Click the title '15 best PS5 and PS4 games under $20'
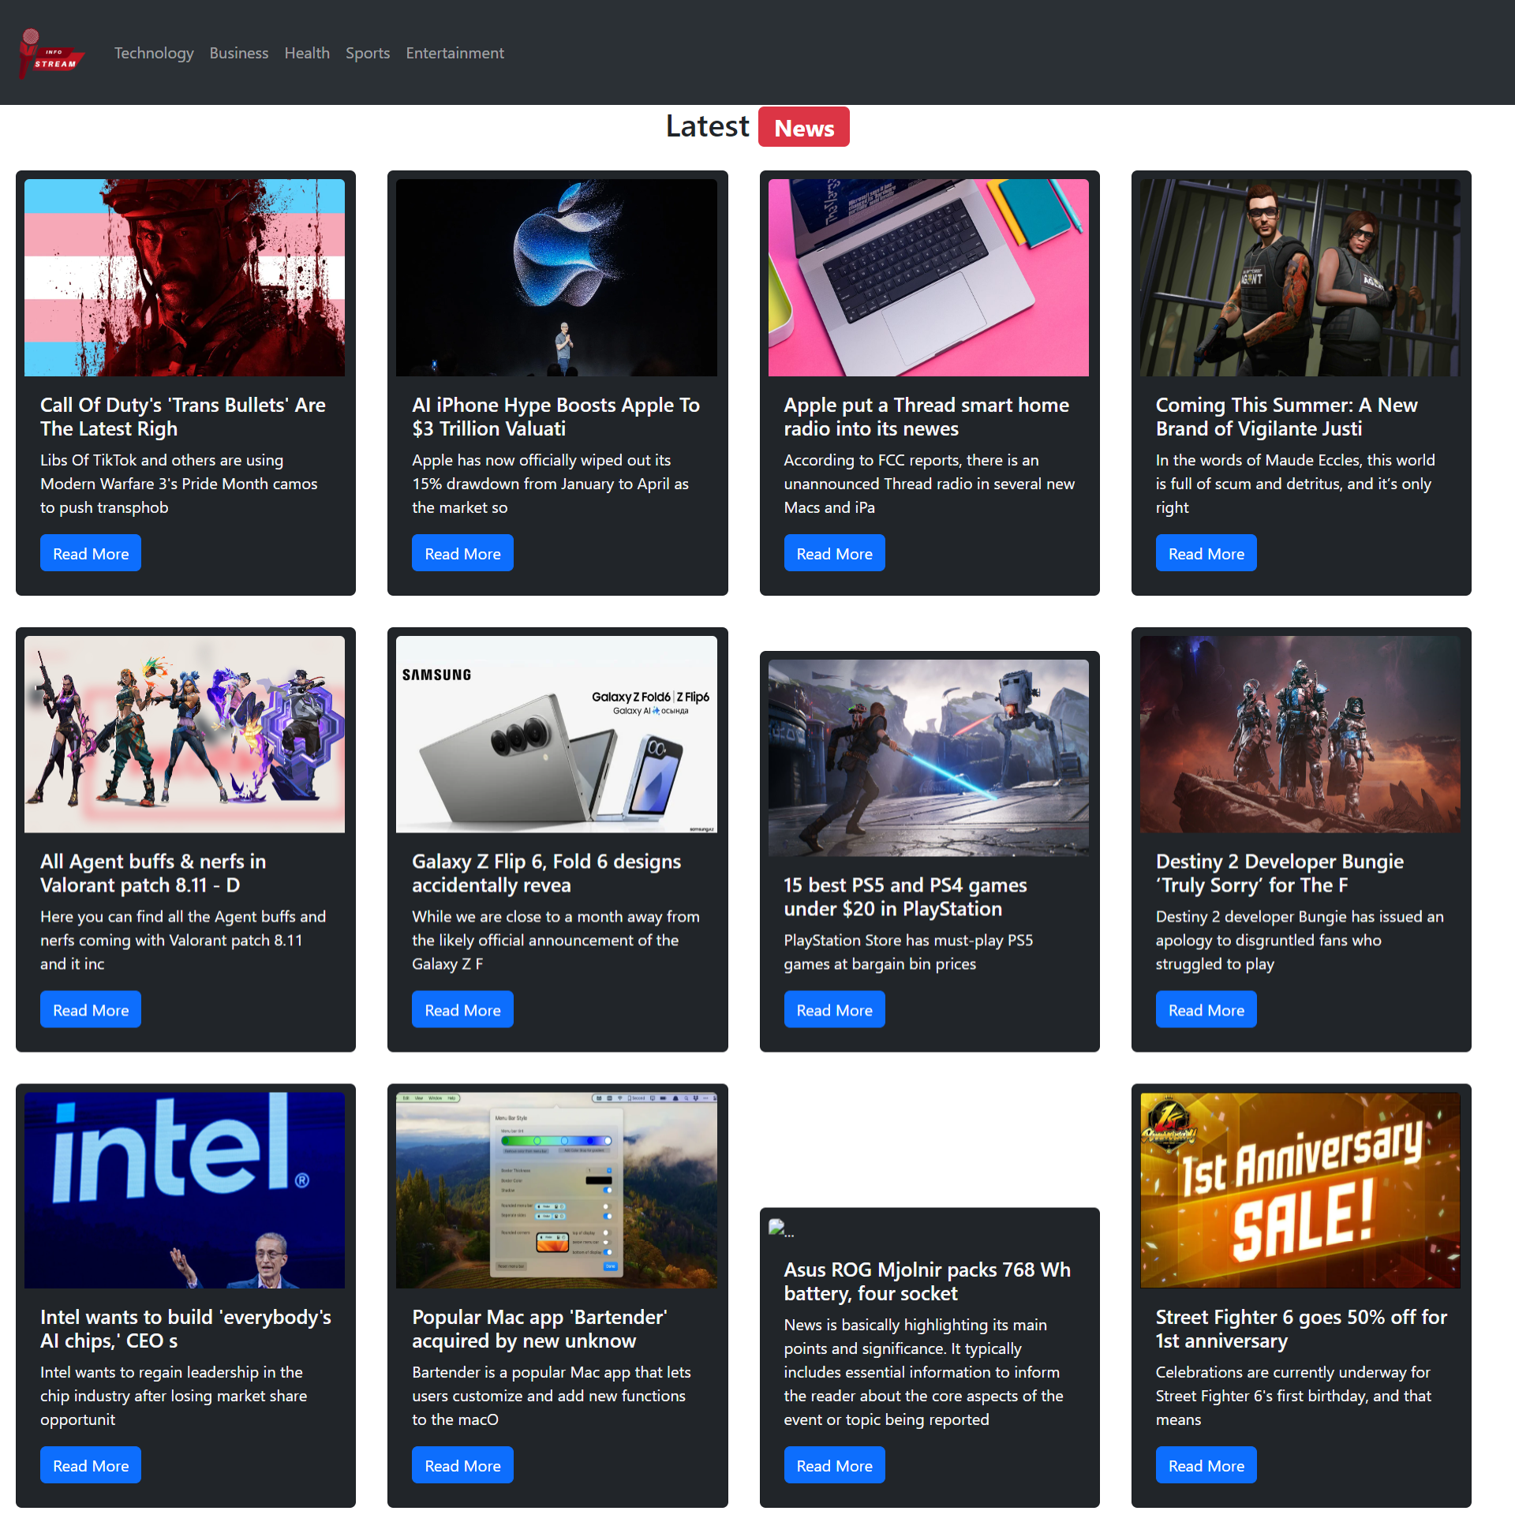Image resolution: width=1515 pixels, height=1537 pixels. pyautogui.click(x=906, y=897)
